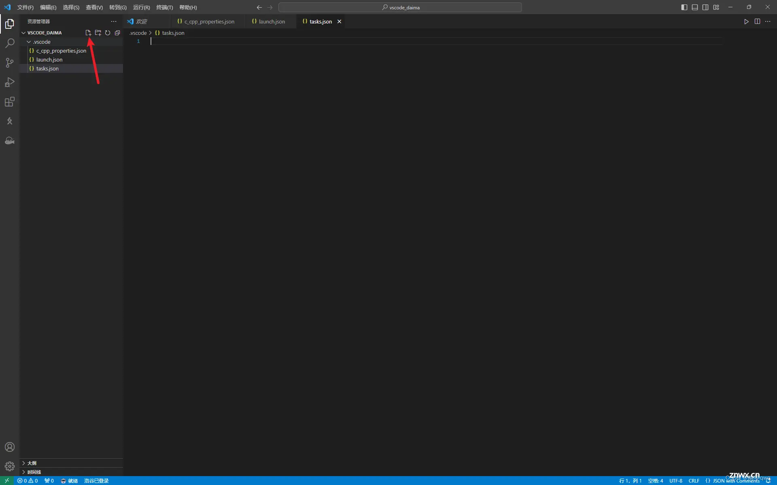
Task: Open the Explorer view in activity bar
Action: coord(10,24)
